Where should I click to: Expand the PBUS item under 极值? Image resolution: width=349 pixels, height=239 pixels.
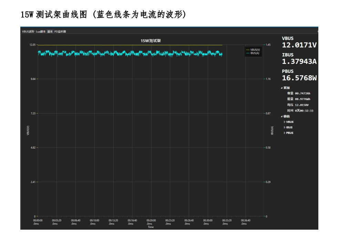point(285,133)
